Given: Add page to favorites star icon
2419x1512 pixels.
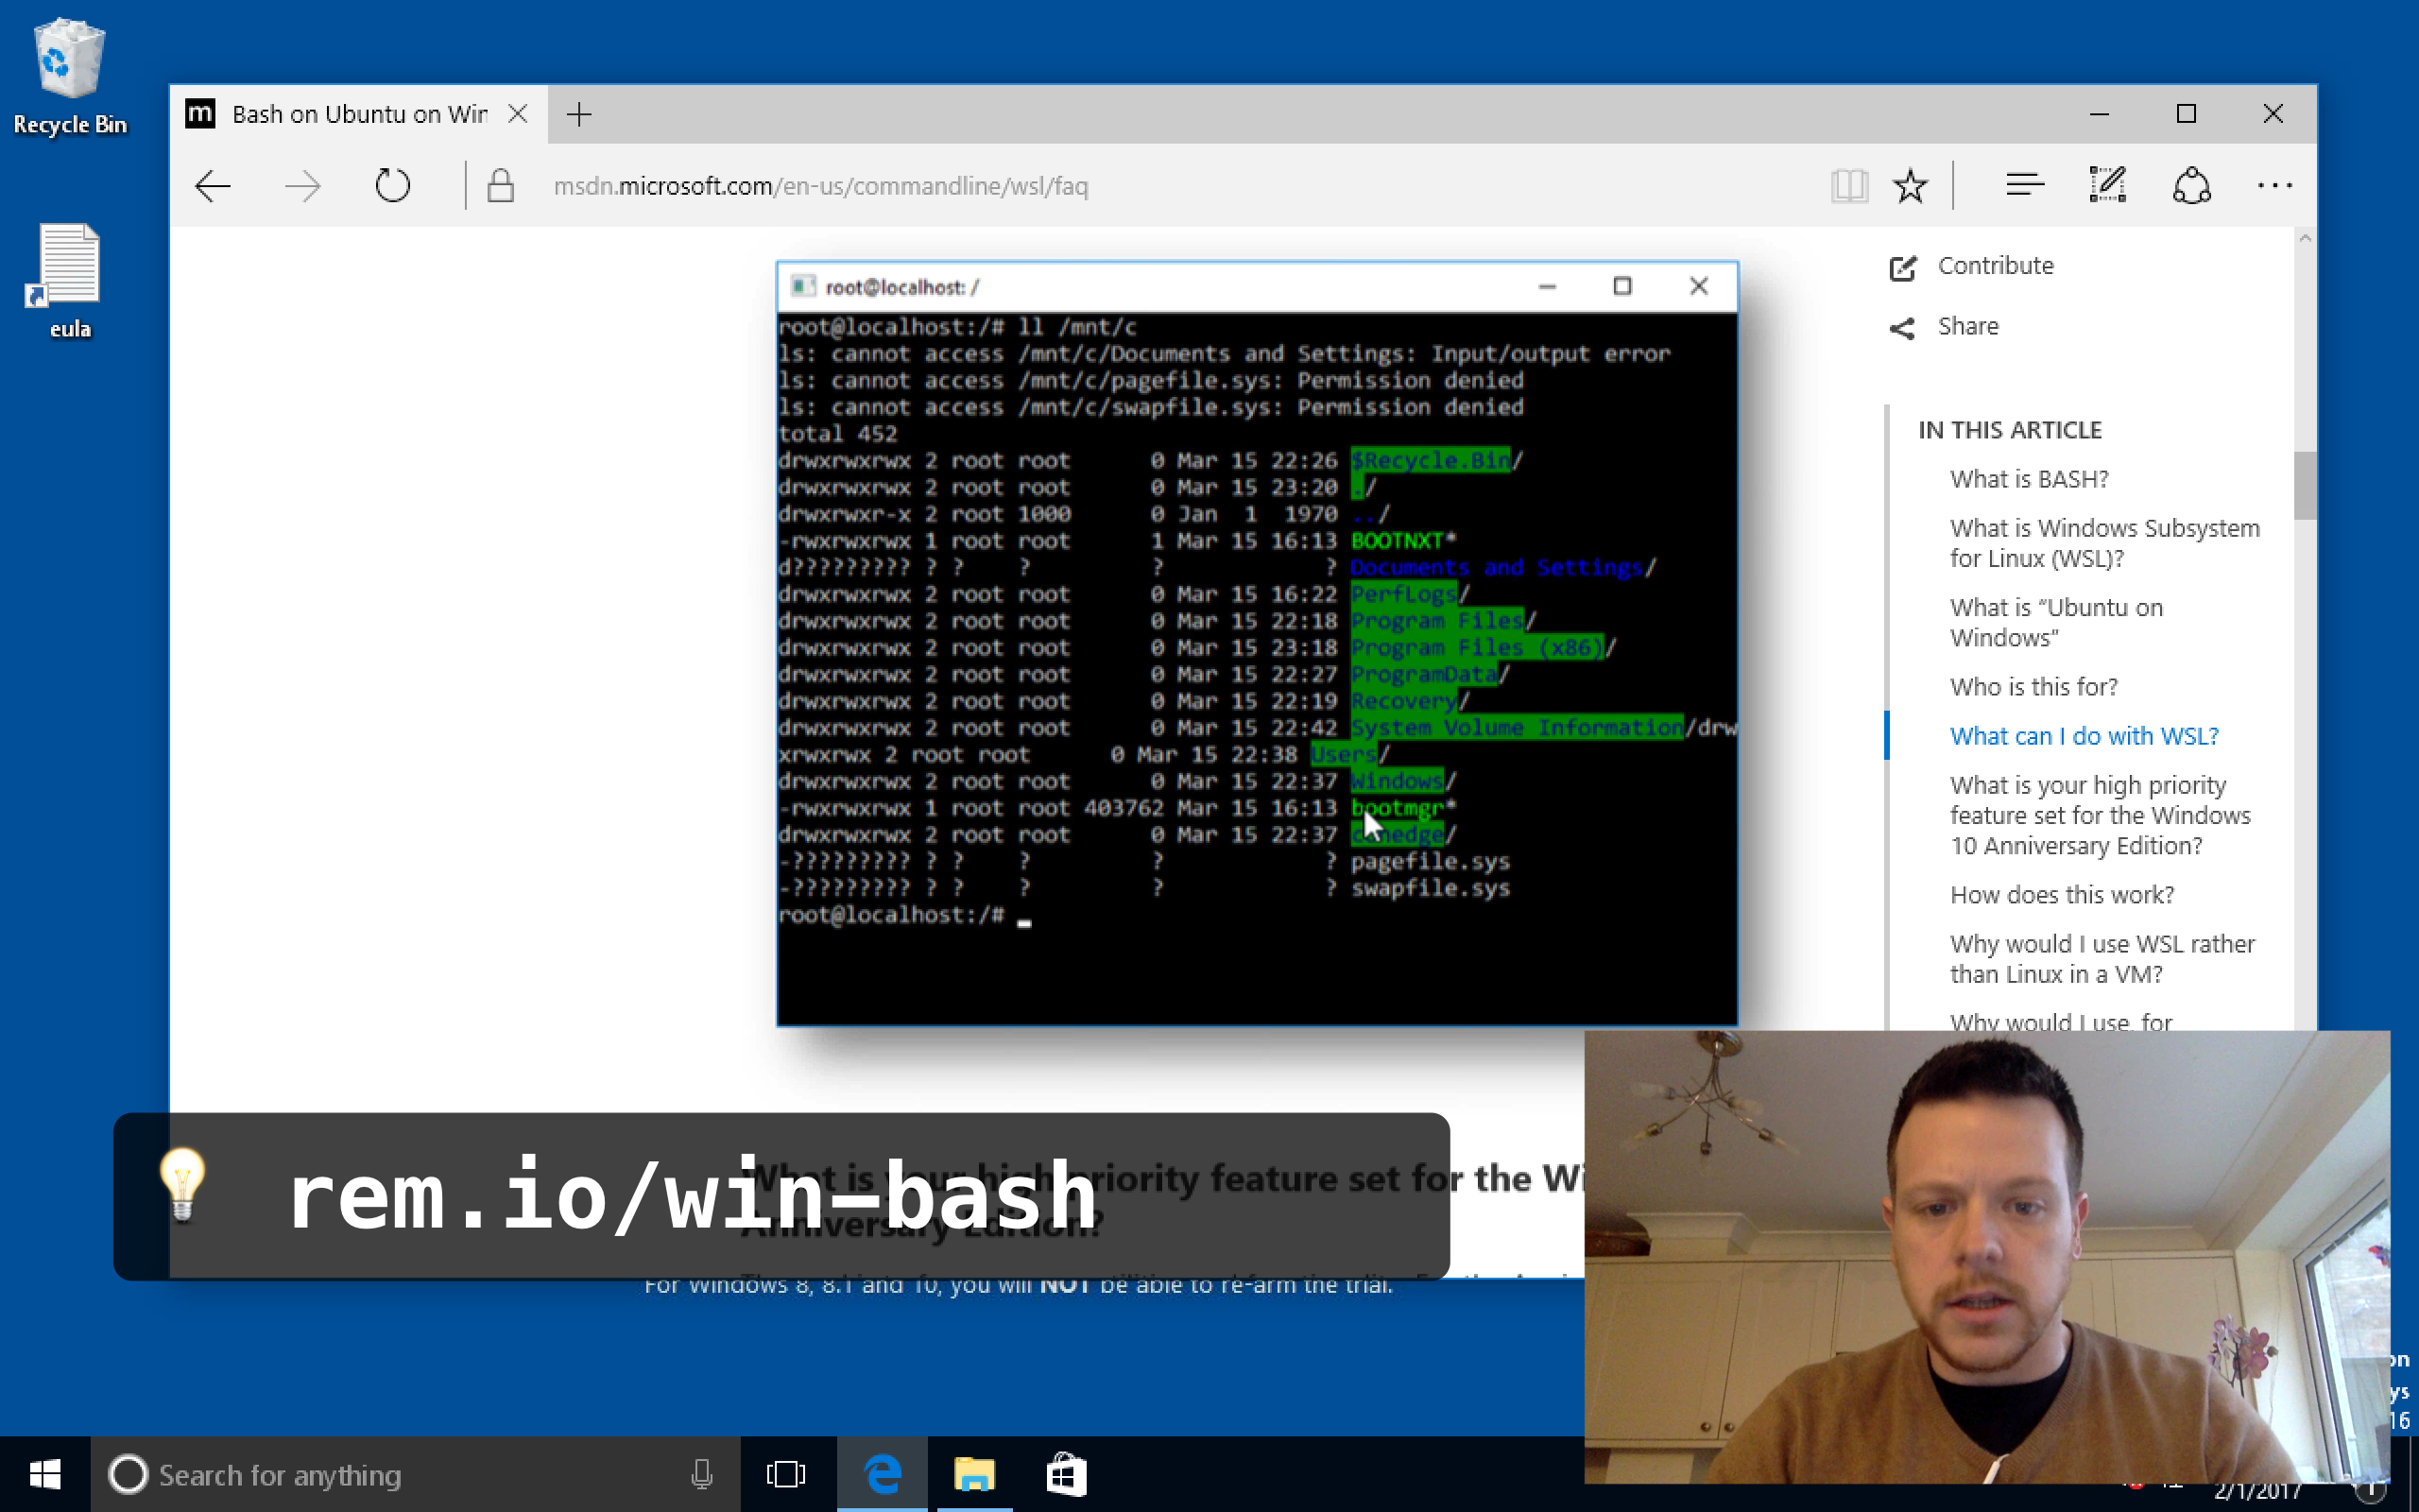Looking at the screenshot, I should 1909,186.
